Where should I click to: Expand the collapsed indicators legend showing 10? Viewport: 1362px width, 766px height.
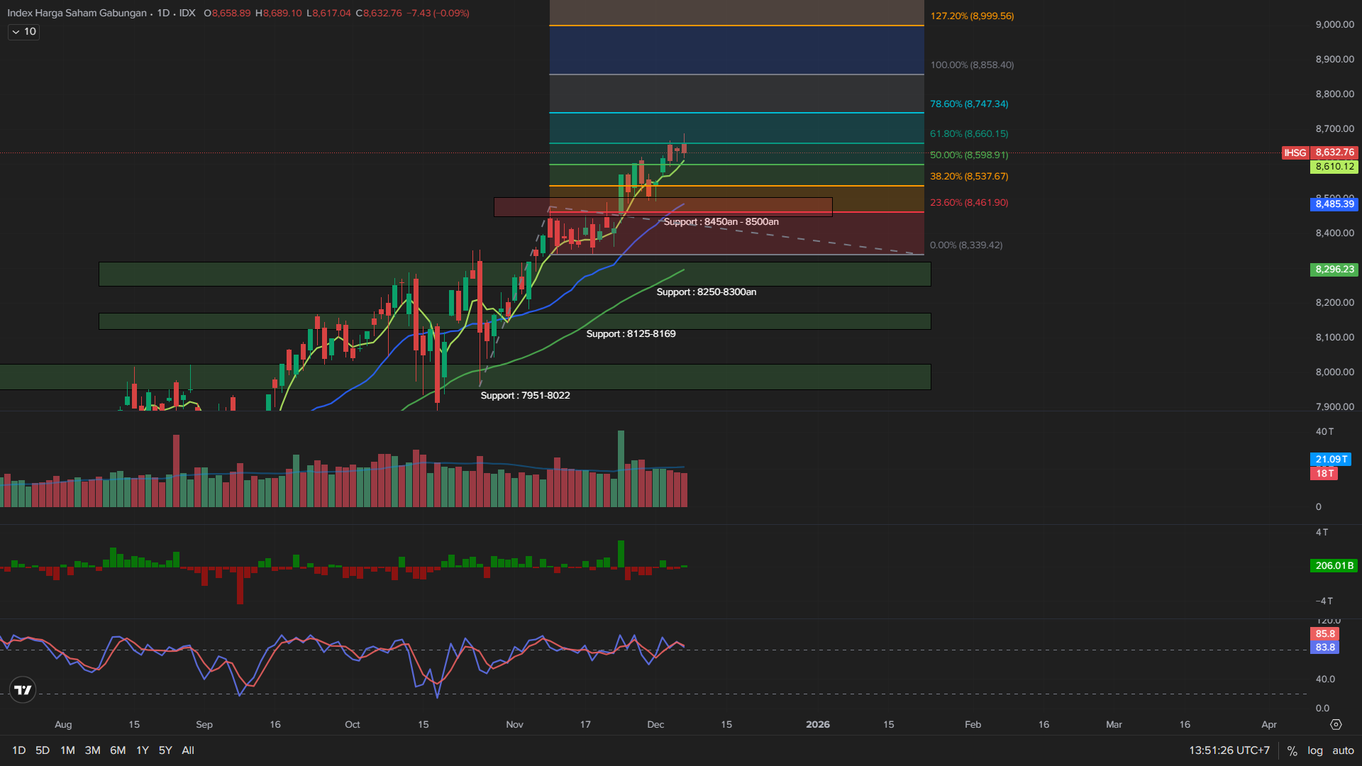click(x=23, y=32)
